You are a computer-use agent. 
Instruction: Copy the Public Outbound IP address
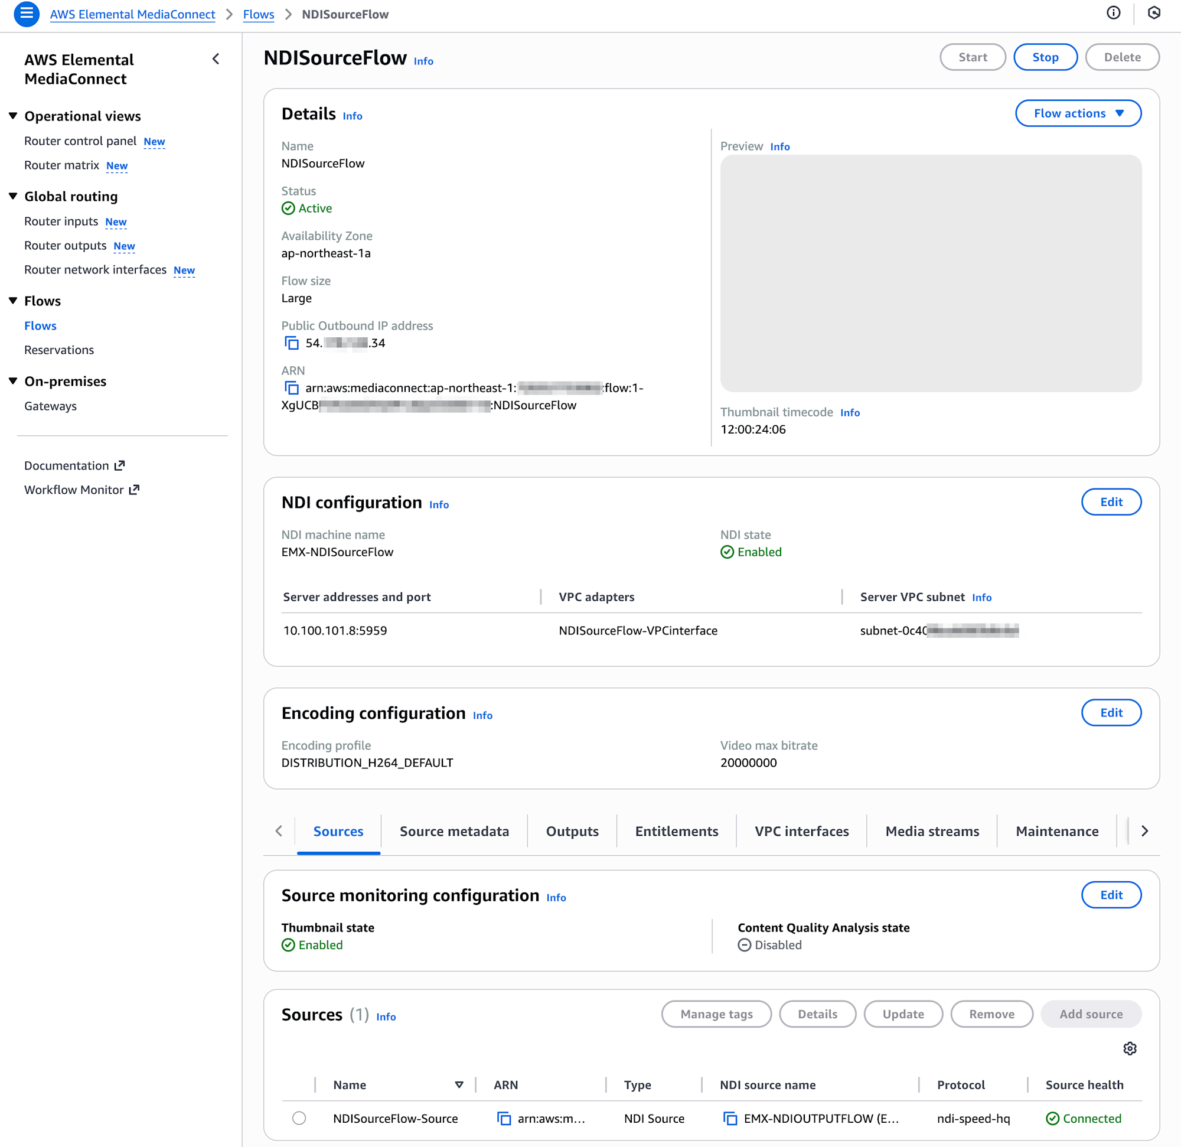pyautogui.click(x=292, y=343)
